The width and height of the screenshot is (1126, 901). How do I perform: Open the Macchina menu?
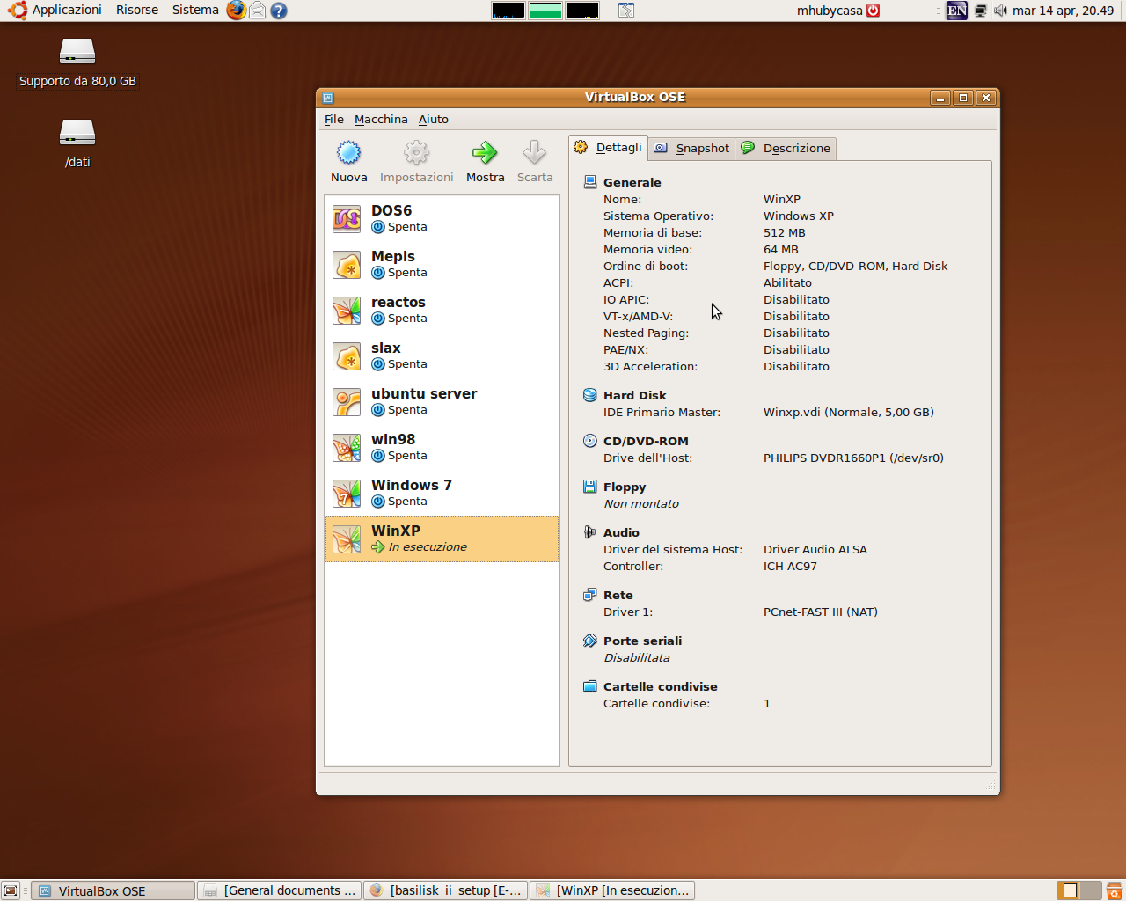tap(381, 120)
